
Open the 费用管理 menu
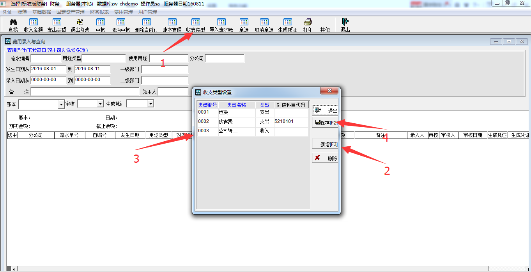[x=124, y=12]
